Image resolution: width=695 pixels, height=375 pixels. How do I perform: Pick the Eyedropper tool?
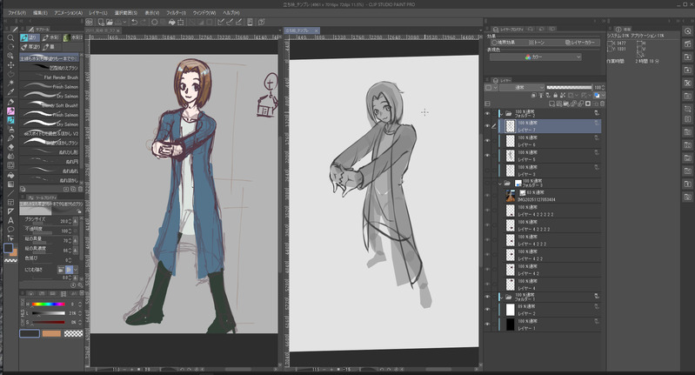click(x=10, y=91)
